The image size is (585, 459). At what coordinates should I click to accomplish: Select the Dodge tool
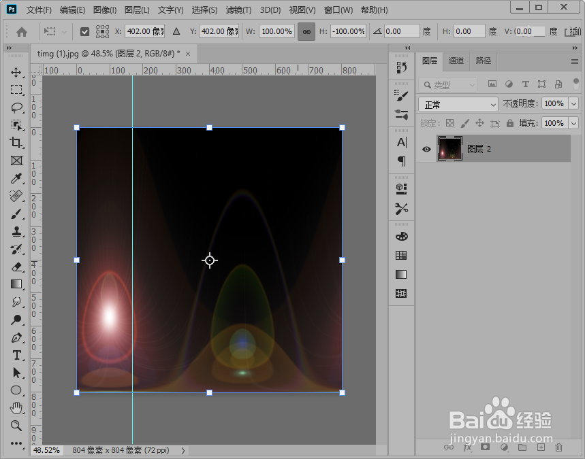point(16,320)
